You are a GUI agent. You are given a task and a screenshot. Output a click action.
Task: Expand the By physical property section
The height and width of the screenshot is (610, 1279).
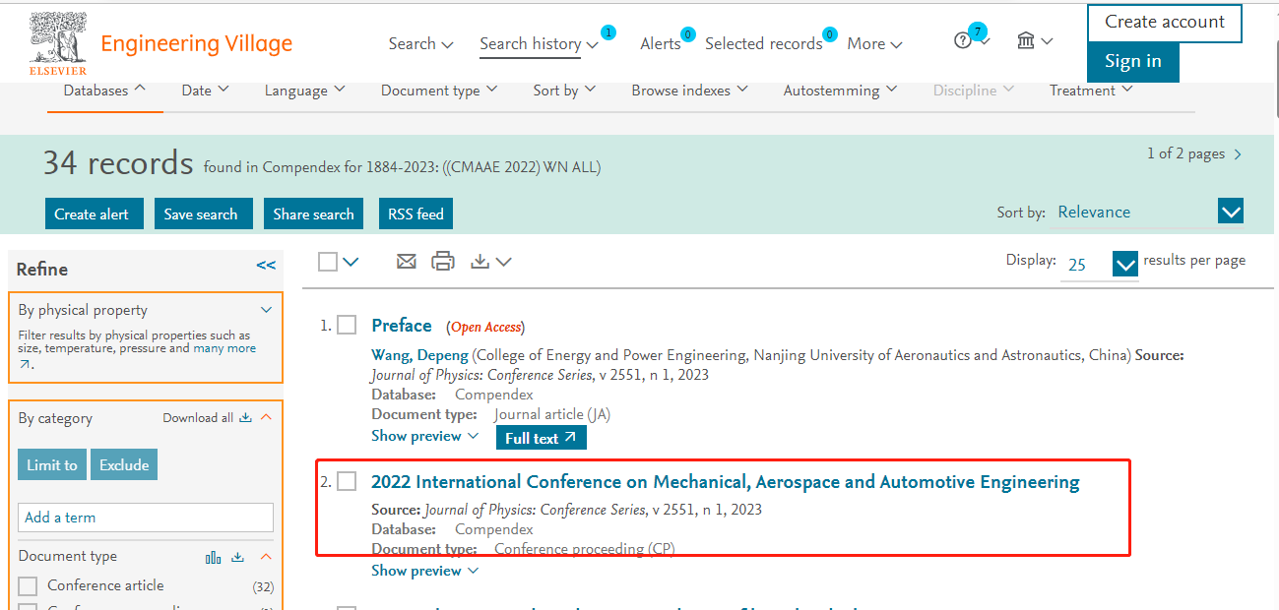(x=266, y=310)
